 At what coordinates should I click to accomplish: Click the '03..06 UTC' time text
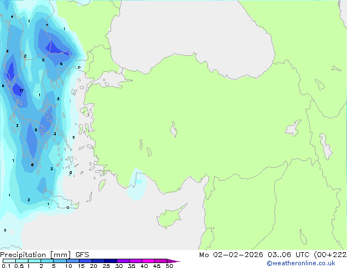pos(288,255)
